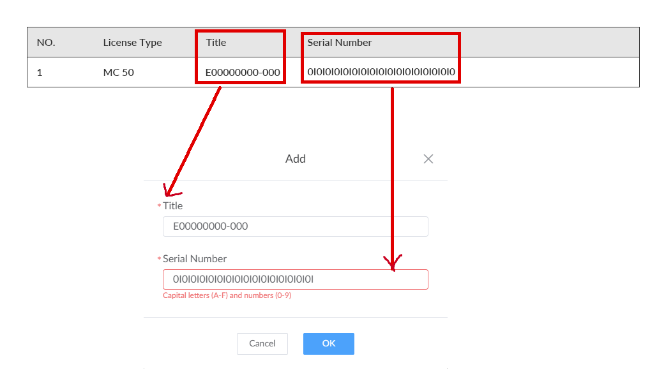Screen dimensions: 650x386
Task: Click the Title input field in dialog
Action: [295, 226]
